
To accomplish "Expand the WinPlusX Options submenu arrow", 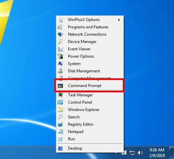I will 119,20.
